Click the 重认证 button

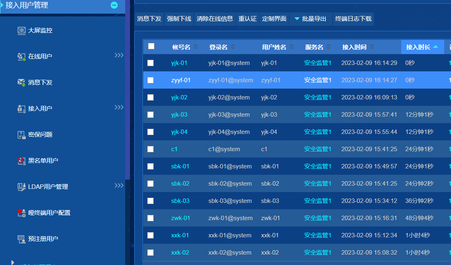[247, 19]
